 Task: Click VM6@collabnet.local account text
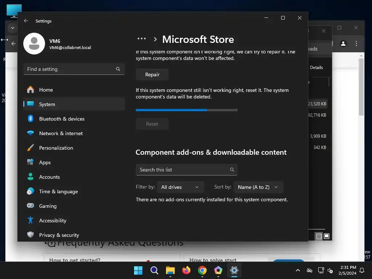(x=70, y=48)
